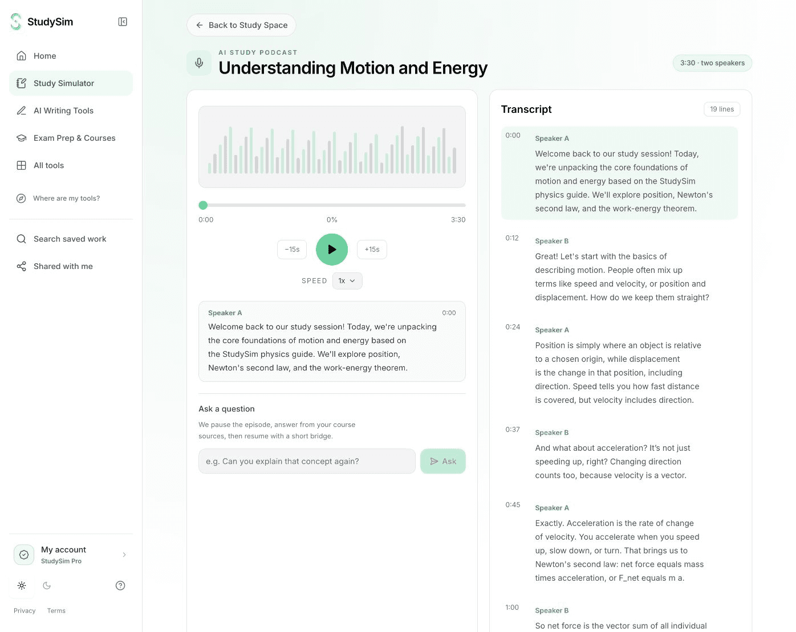This screenshot has width=796, height=632.
Task: Click the Home house icon
Action: tap(21, 56)
